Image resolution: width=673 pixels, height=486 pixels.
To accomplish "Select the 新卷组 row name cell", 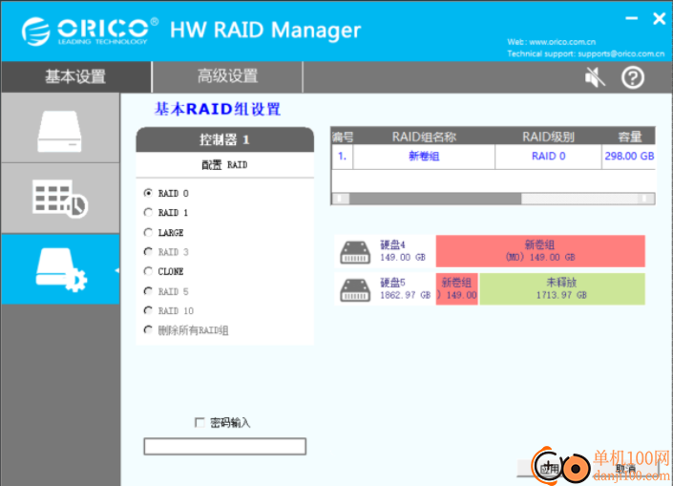I will coord(424,157).
